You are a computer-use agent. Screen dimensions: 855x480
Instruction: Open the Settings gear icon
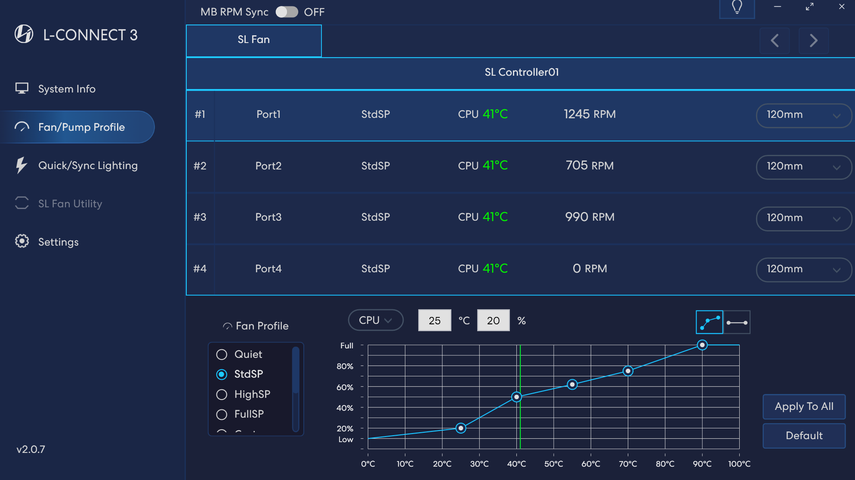click(x=21, y=242)
